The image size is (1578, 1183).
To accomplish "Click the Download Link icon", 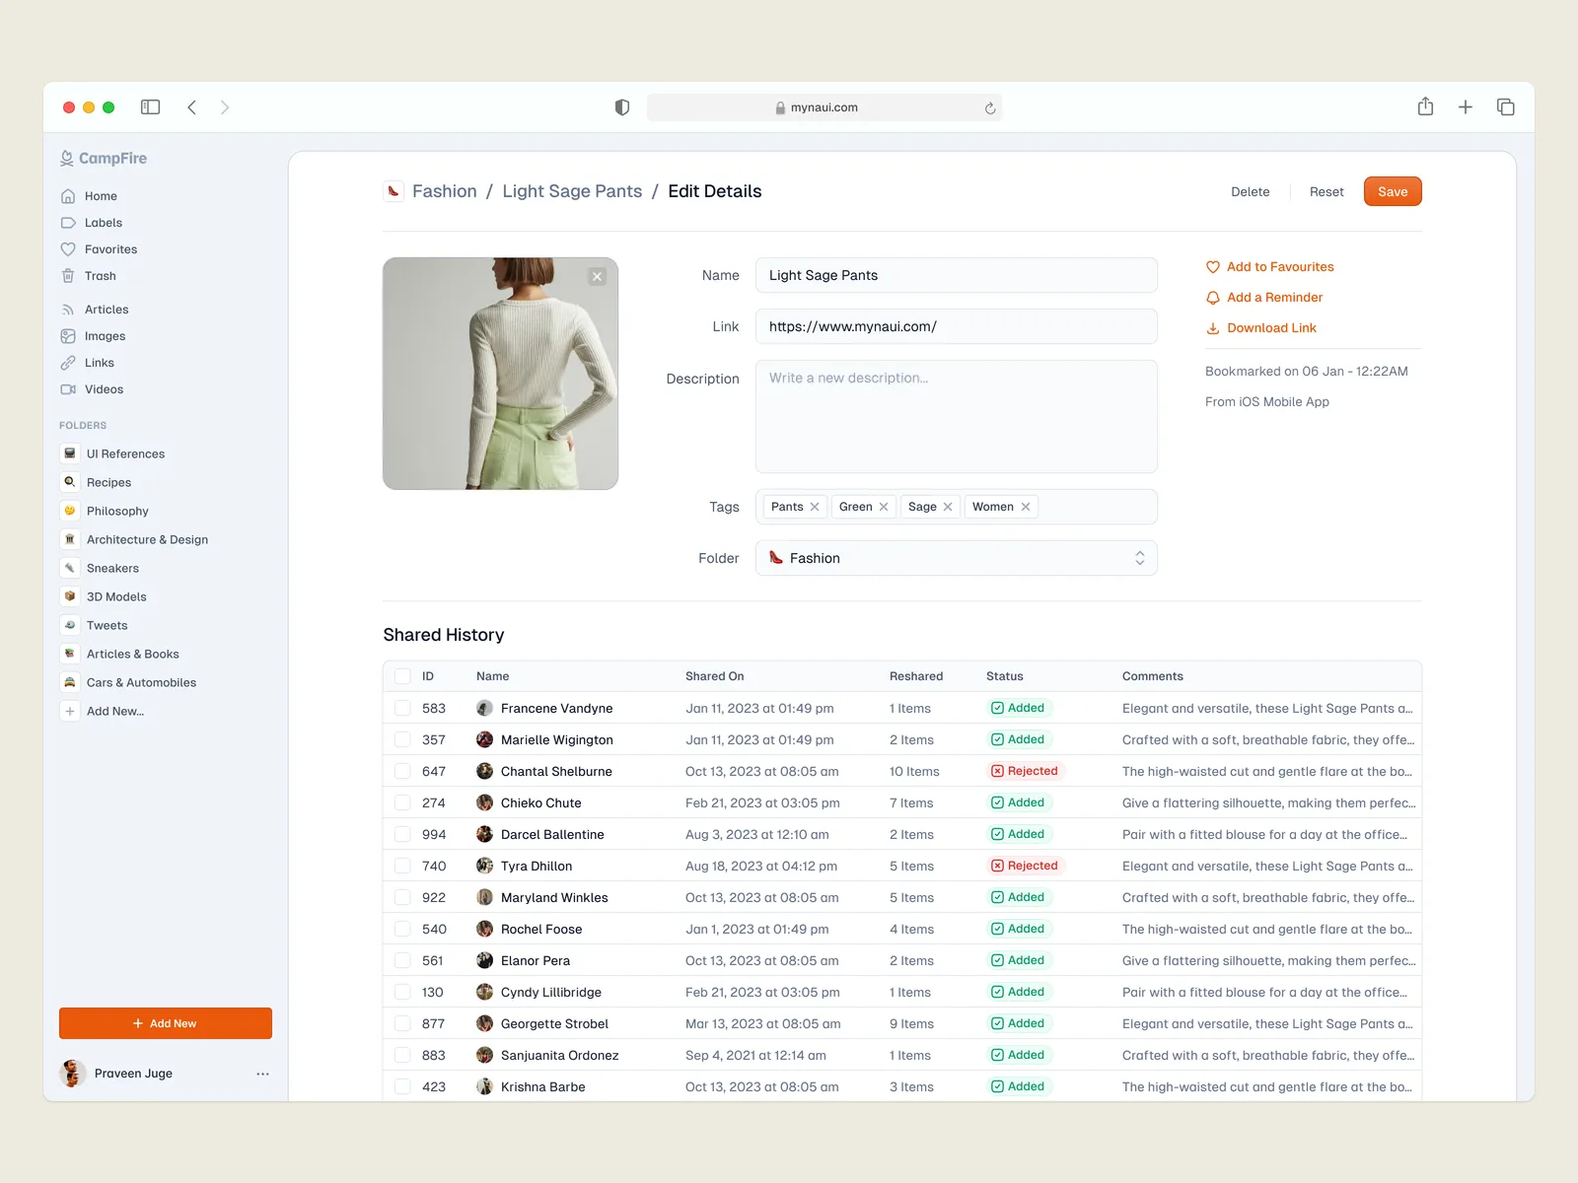I will pyautogui.click(x=1213, y=328).
